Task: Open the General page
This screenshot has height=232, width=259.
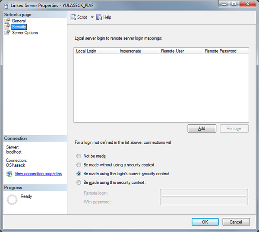Action: (19, 21)
